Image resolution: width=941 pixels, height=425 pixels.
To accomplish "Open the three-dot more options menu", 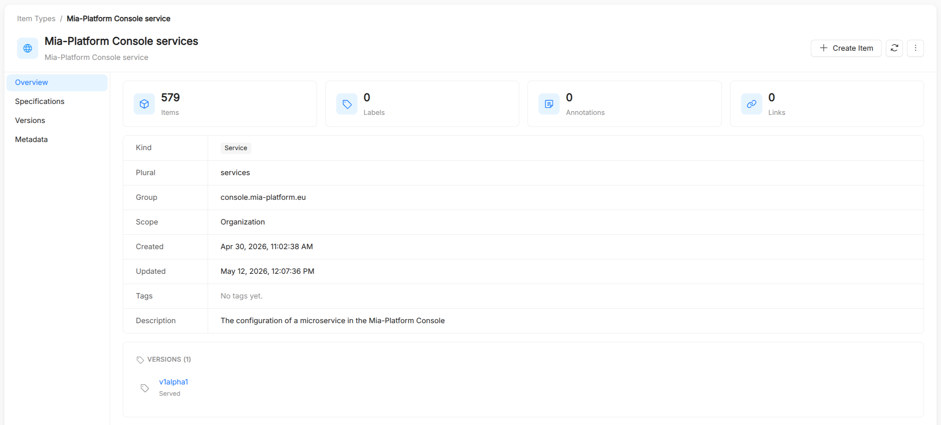I will (x=915, y=48).
